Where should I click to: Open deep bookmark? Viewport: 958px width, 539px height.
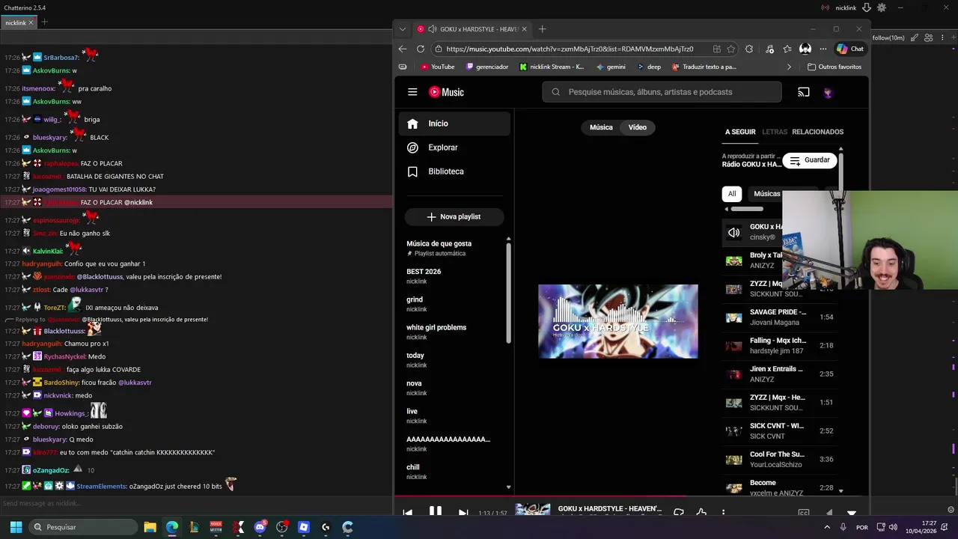pyautogui.click(x=649, y=67)
